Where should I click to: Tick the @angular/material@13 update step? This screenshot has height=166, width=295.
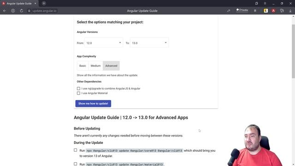point(76,164)
